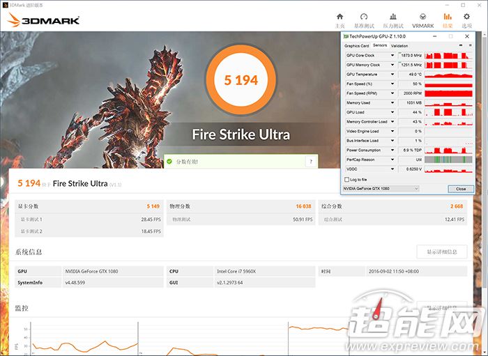This screenshot has height=356, width=488.
Task: Switch to the Validation tab
Action: [x=399, y=46]
